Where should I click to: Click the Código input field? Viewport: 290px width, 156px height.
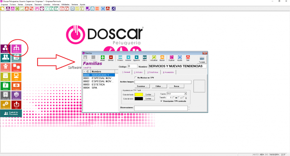pyautogui.click(x=133, y=66)
